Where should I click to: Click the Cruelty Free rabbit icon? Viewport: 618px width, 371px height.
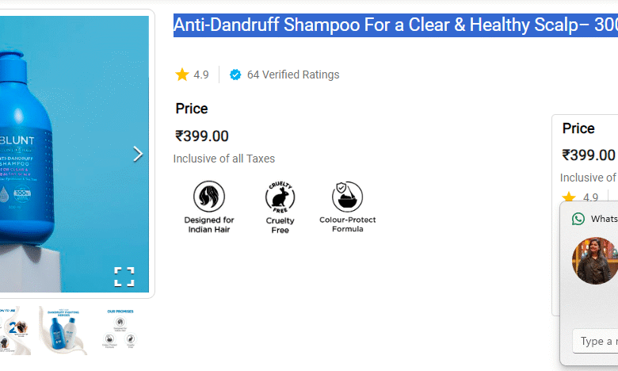point(280,197)
